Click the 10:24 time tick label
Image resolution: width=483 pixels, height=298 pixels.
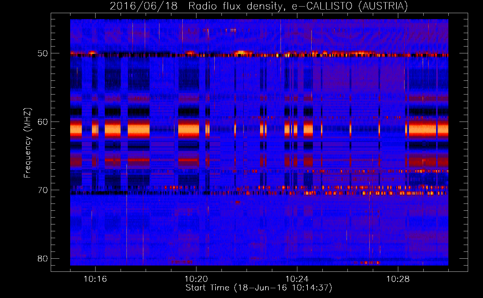297,279
